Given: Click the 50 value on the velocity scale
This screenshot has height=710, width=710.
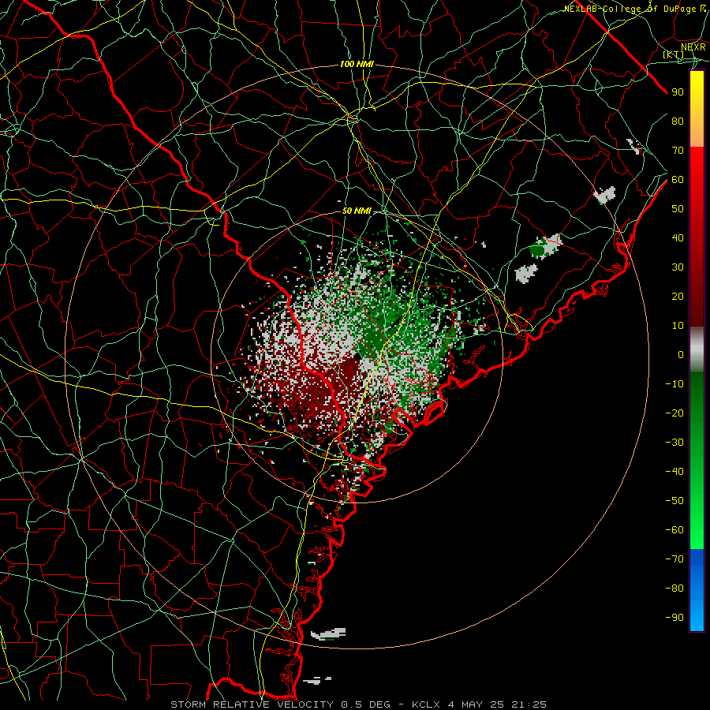Looking at the screenshot, I should pos(678,209).
